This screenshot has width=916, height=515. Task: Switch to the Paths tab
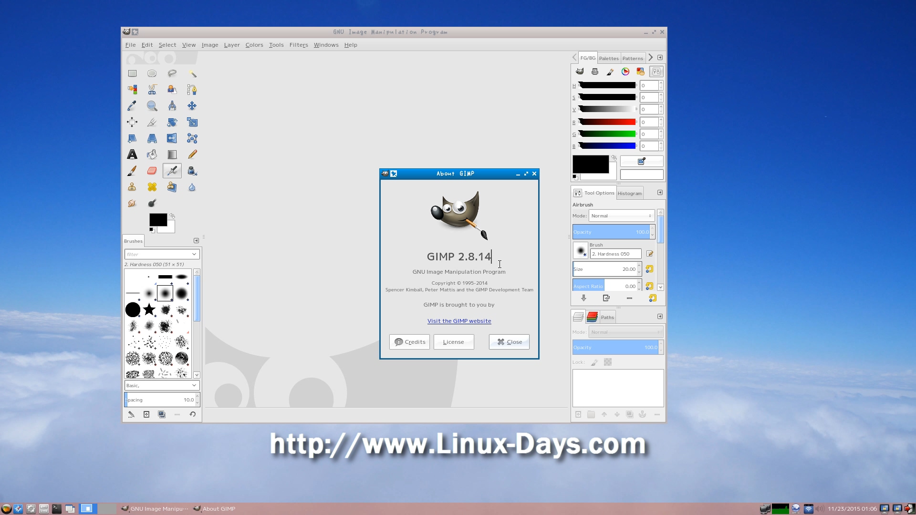pyautogui.click(x=607, y=317)
